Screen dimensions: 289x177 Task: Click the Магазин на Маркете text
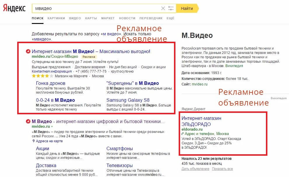point(71,76)
